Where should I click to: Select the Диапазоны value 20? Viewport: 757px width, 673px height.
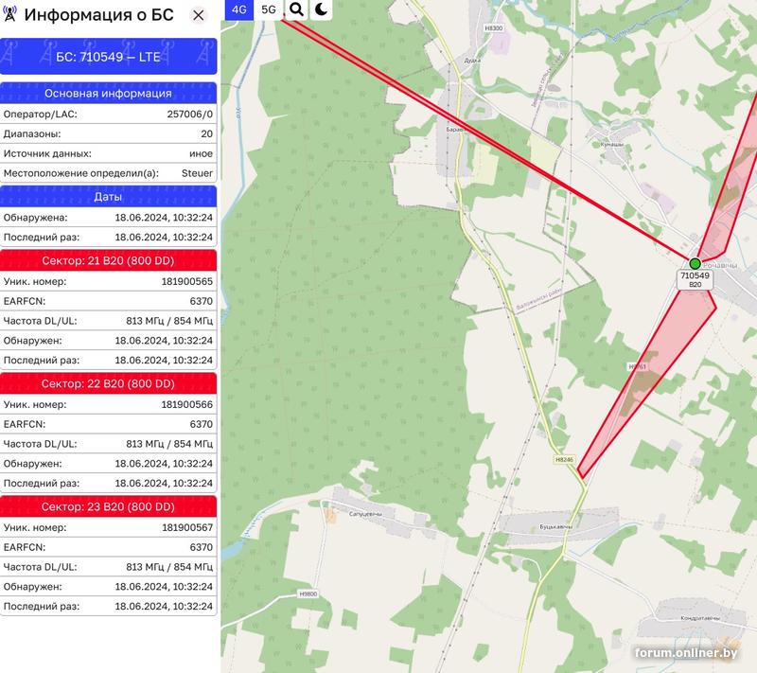click(206, 133)
